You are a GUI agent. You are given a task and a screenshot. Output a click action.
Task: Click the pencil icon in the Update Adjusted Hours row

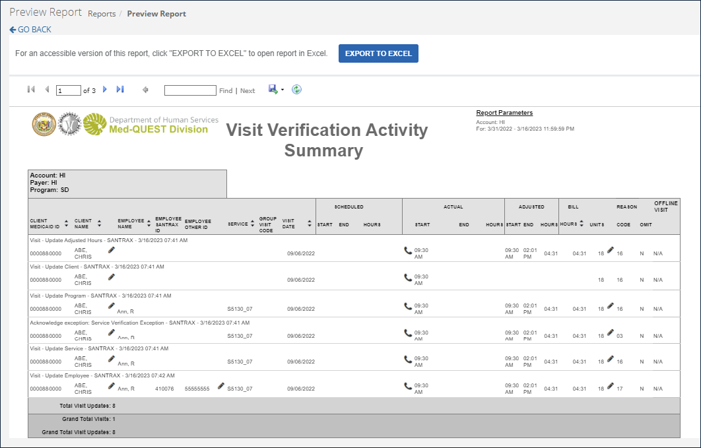112,249
